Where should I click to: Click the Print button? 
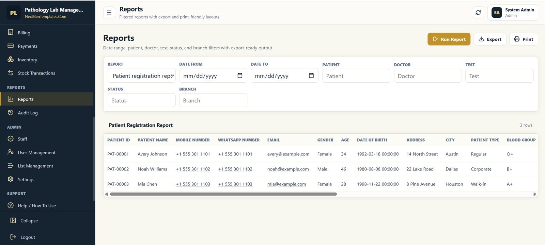pyautogui.click(x=524, y=39)
